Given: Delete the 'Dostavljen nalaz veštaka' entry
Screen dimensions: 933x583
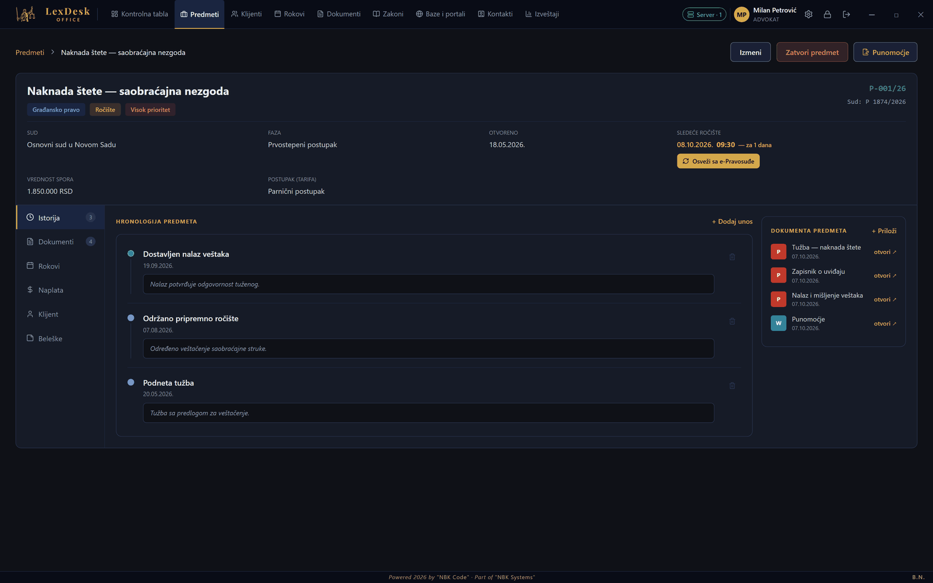Looking at the screenshot, I should [x=732, y=257].
